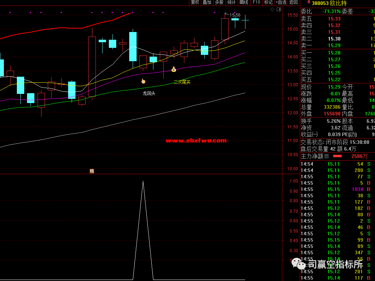Click the 收益(一) quarter toggle label
375x281 pixels.
pos(309,134)
